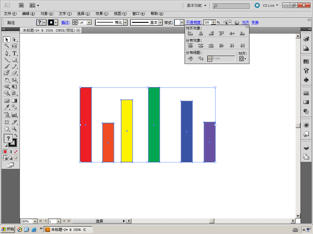Select the Paintbrush tool
Image resolution: width=313 pixels, height=234 pixels.
tap(7, 66)
